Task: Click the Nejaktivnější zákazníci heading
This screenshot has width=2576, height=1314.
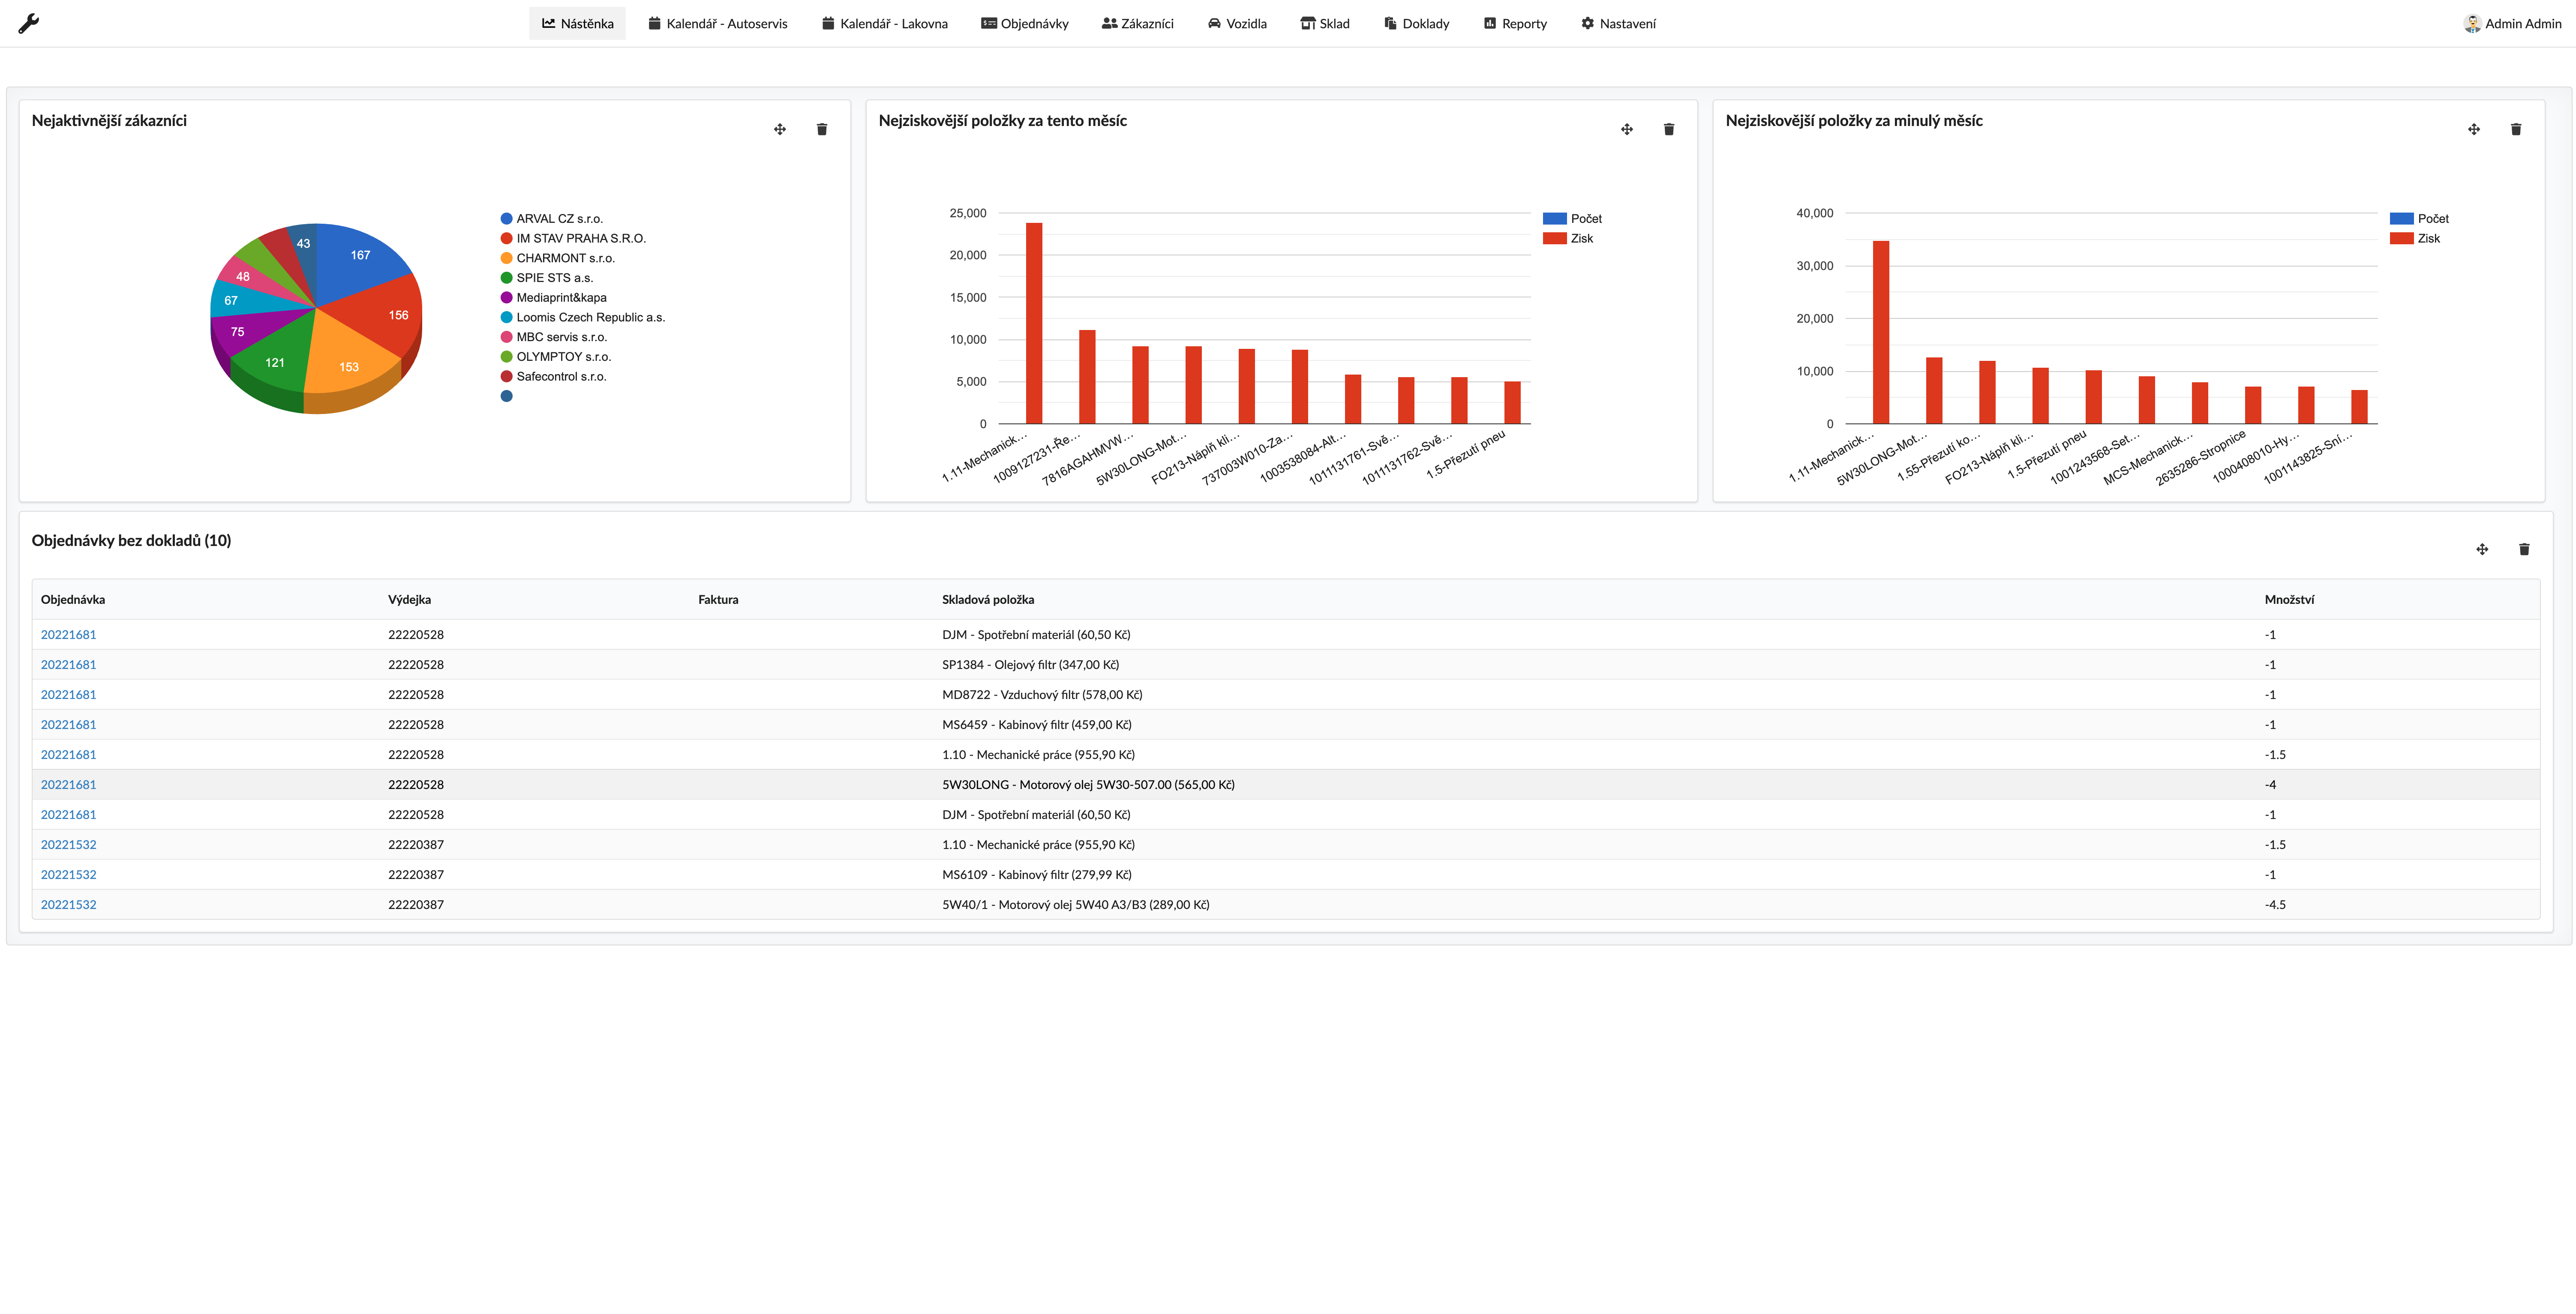Action: coord(109,120)
